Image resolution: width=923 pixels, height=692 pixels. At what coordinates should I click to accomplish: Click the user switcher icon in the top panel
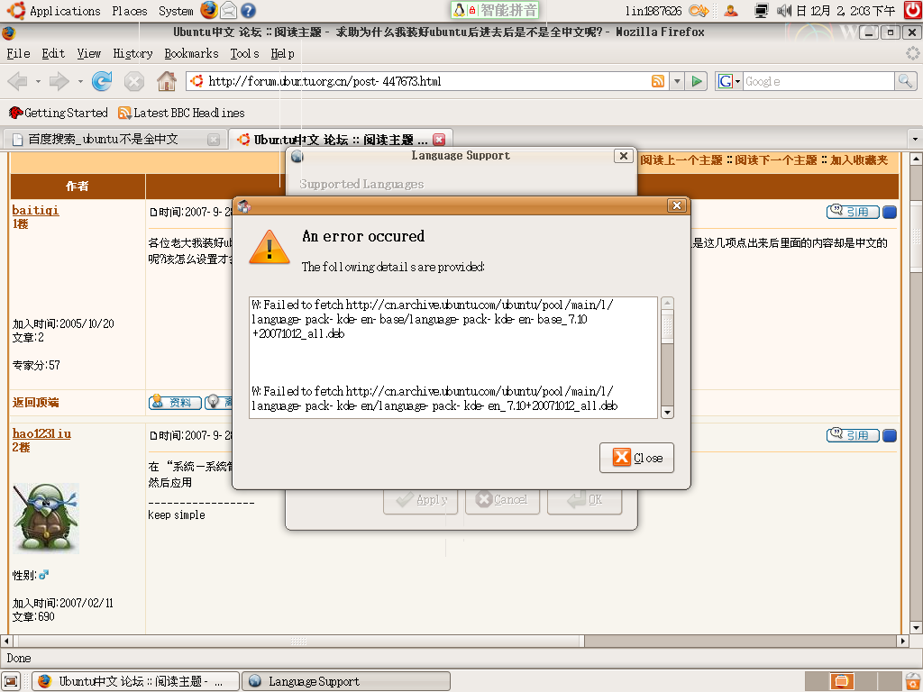[731, 10]
